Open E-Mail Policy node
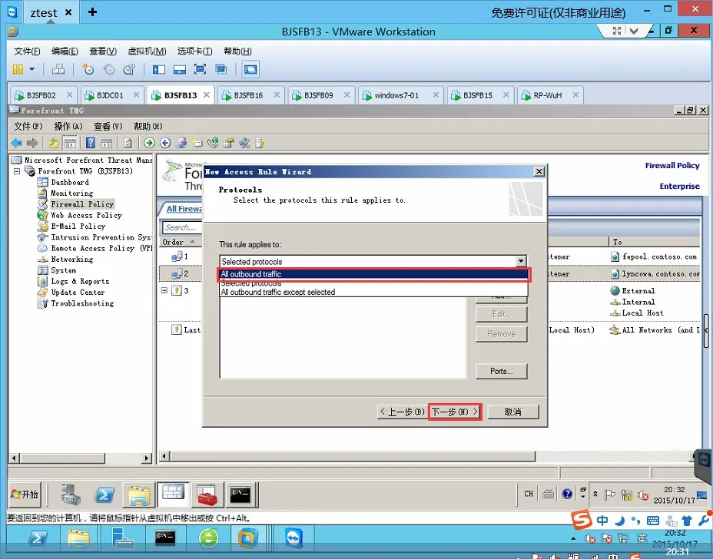Screen dimensions: 713x559 (x=78, y=226)
